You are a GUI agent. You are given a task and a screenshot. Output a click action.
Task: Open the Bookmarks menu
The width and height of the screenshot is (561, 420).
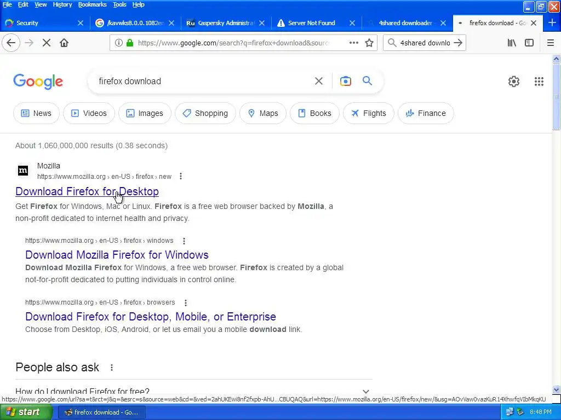point(92,4)
